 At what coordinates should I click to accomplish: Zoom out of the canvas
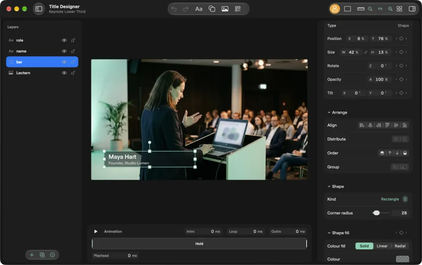pos(370,9)
